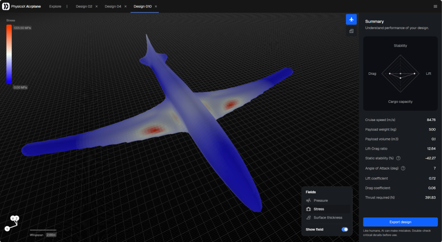This screenshot has height=242, width=442.
Task: Click the stress color scale bar
Action: [x=9, y=54]
